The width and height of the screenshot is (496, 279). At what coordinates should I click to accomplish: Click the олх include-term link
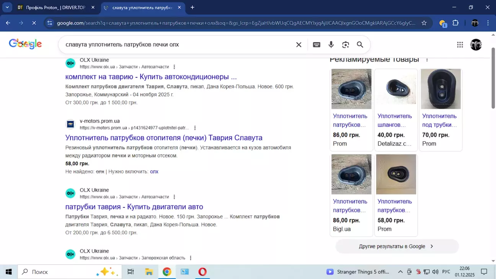pos(154,171)
